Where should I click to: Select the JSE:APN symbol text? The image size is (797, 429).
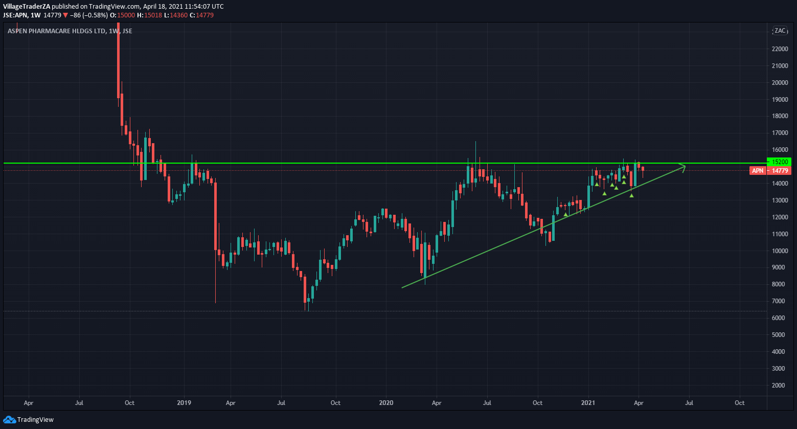(x=15, y=15)
